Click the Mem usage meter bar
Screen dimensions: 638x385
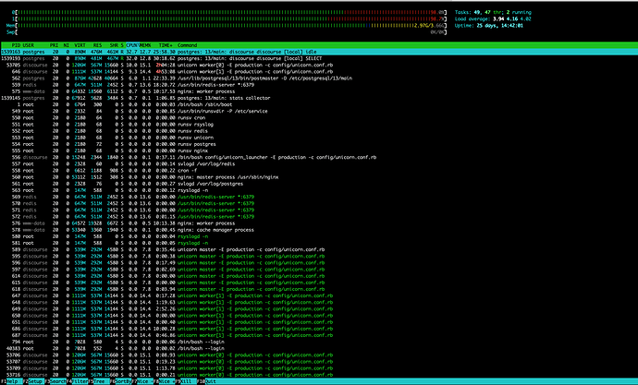pos(227,26)
